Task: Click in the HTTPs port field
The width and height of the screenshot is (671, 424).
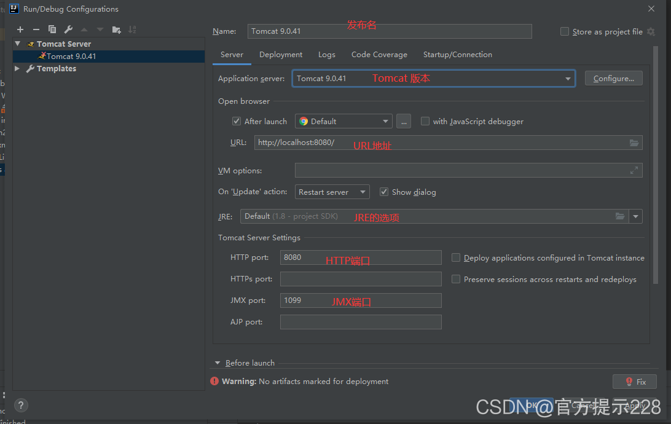Action: pos(361,279)
